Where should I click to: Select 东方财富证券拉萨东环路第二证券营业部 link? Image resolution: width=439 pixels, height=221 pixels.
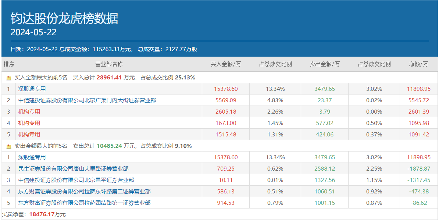pos(84,191)
